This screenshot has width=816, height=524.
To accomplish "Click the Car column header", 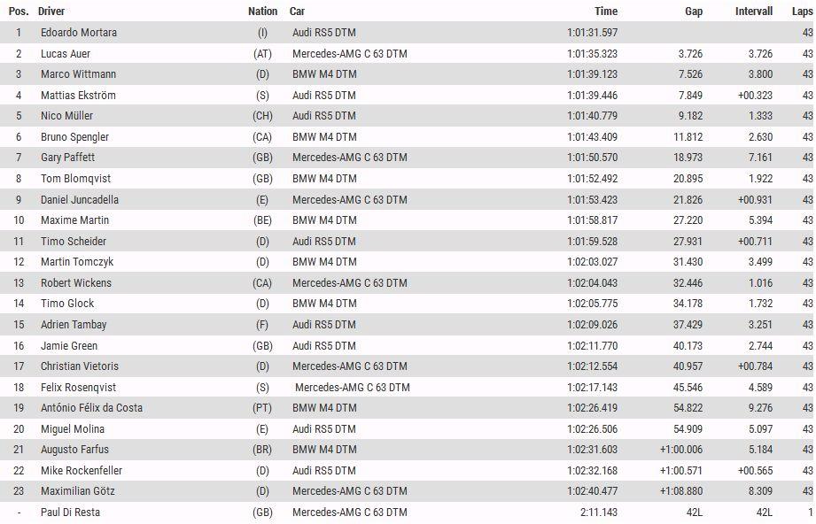I will tap(297, 11).
